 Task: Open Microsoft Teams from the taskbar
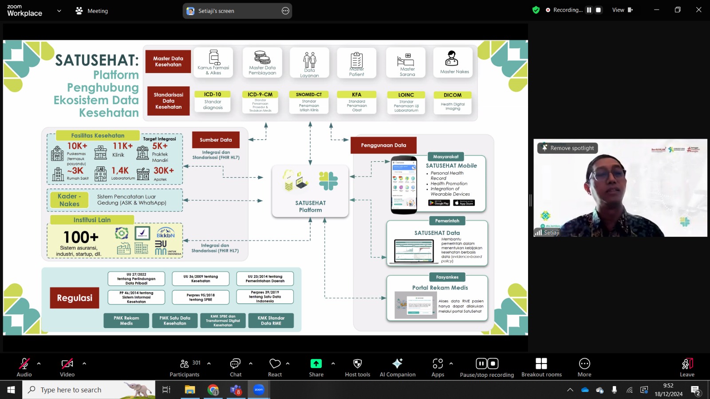[236, 390]
